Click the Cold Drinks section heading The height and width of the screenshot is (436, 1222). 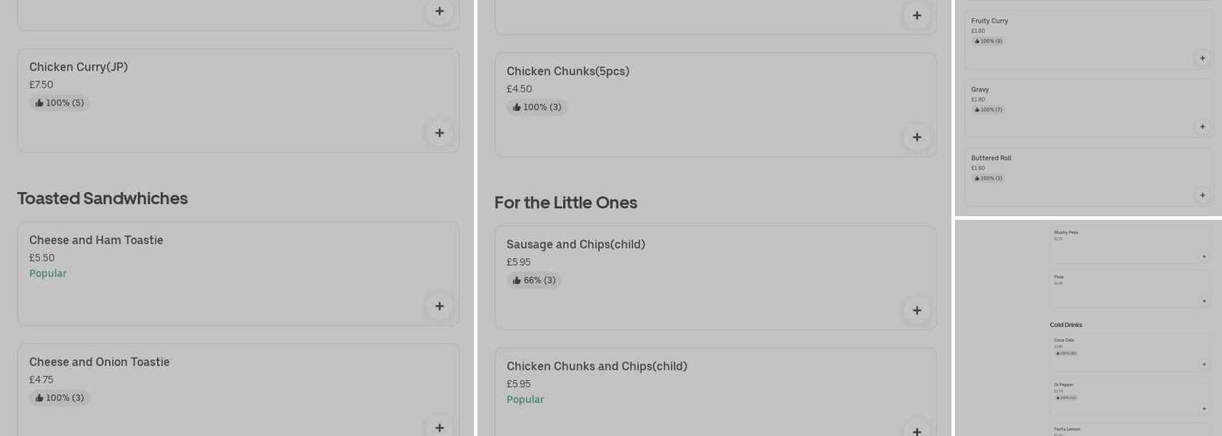click(x=1066, y=325)
